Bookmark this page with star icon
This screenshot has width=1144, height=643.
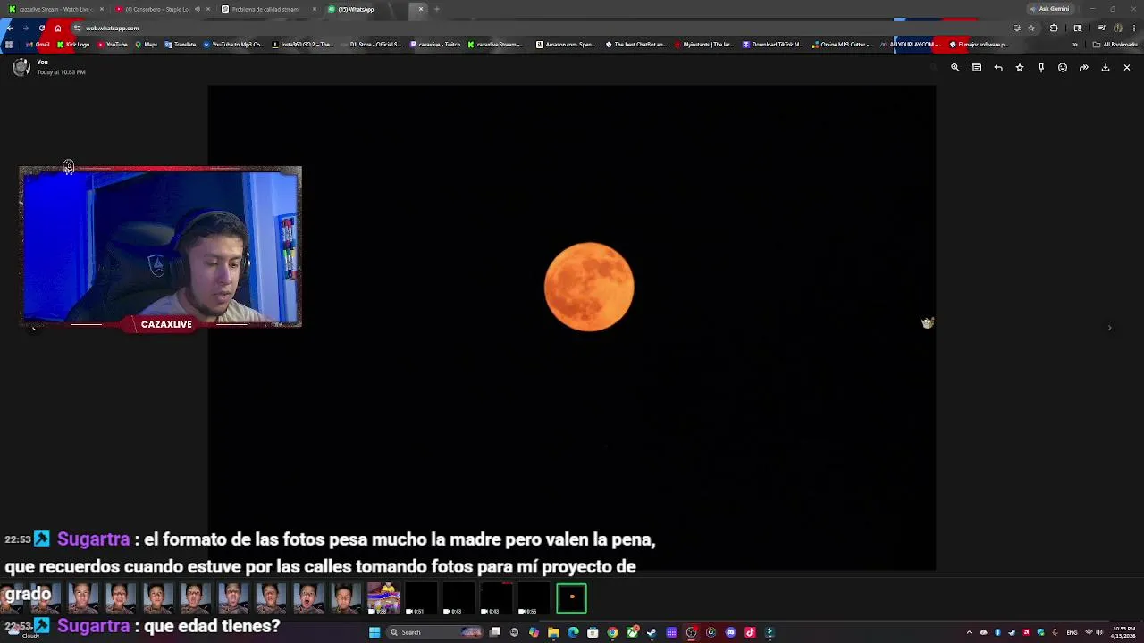[1031, 28]
